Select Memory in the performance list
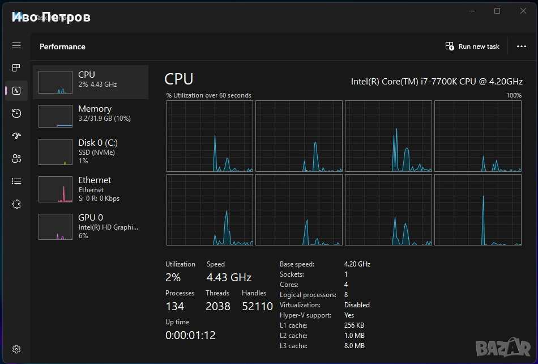The height and width of the screenshot is (364, 538). [91, 116]
